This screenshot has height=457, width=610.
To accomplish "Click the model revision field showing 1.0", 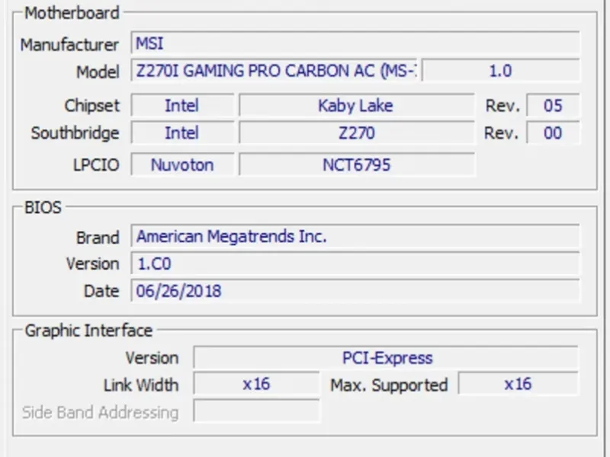I will [500, 71].
